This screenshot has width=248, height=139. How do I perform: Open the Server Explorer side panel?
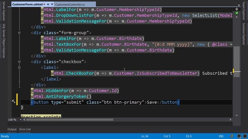pos(4,11)
